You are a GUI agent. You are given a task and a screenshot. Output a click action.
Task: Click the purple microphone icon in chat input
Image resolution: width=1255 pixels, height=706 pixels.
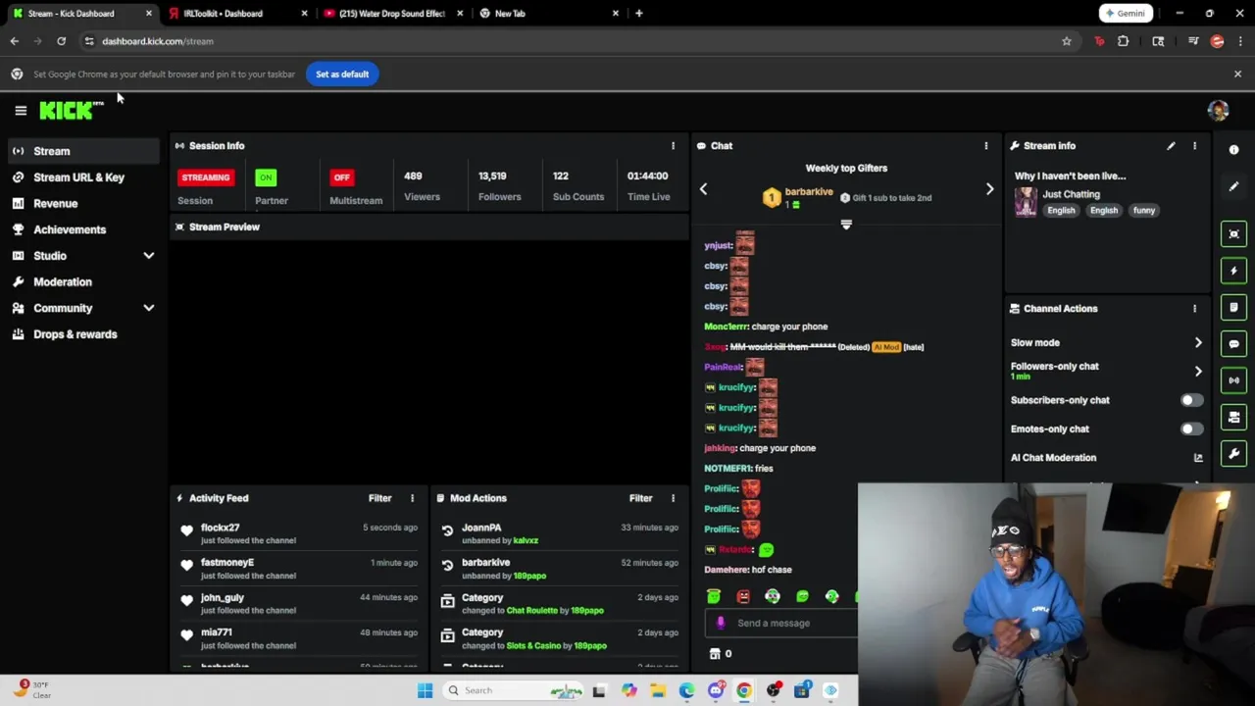coord(721,623)
